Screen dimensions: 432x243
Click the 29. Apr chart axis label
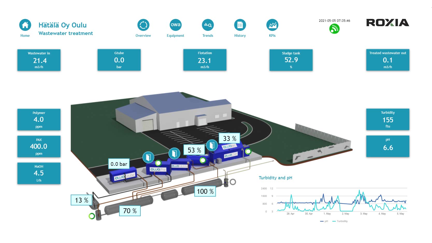[x=290, y=214]
